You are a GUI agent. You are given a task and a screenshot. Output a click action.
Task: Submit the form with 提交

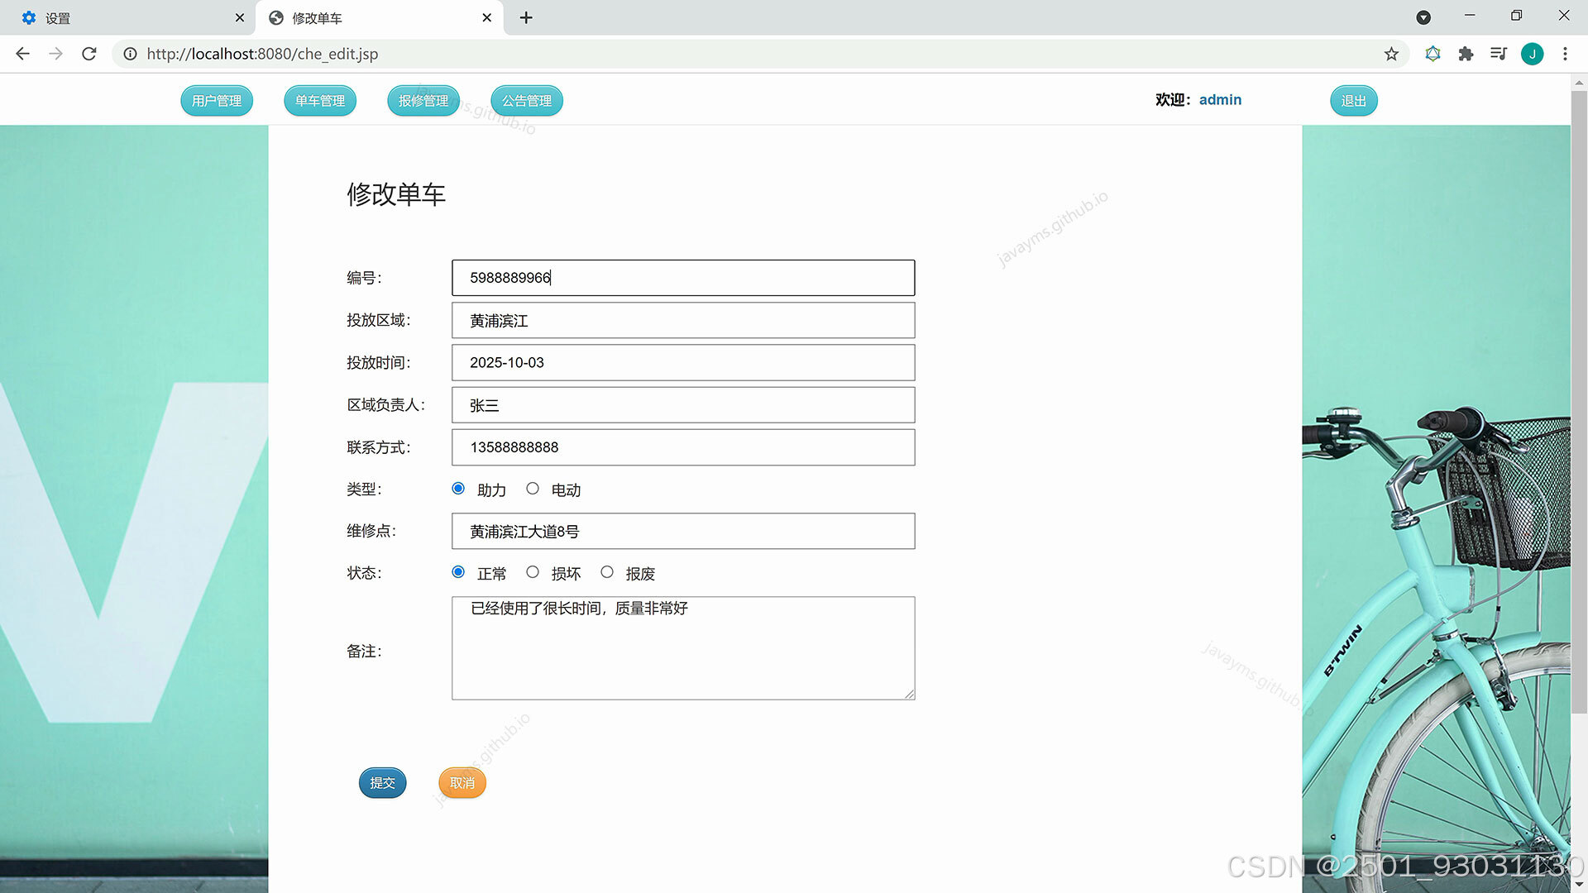[x=382, y=783]
